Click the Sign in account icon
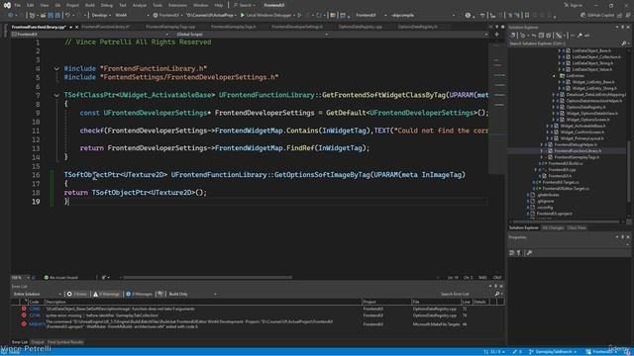634x356 pixels. pos(566,5)
